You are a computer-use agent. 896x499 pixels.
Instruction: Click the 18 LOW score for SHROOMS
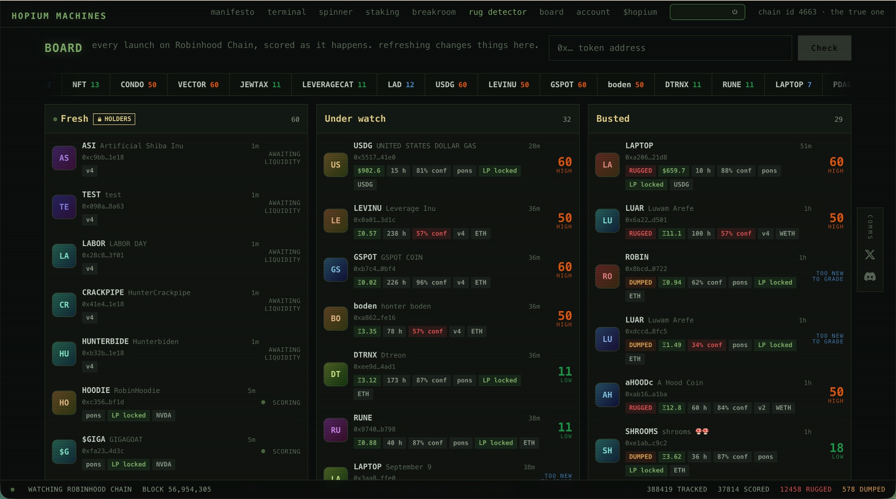pos(836,451)
